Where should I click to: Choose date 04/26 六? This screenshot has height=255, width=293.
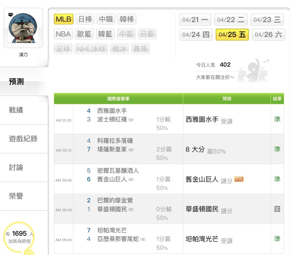(x=268, y=35)
